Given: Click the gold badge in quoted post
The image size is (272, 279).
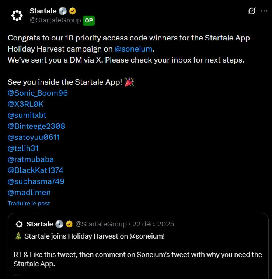Looking at the screenshot, I should click(x=69, y=224).
